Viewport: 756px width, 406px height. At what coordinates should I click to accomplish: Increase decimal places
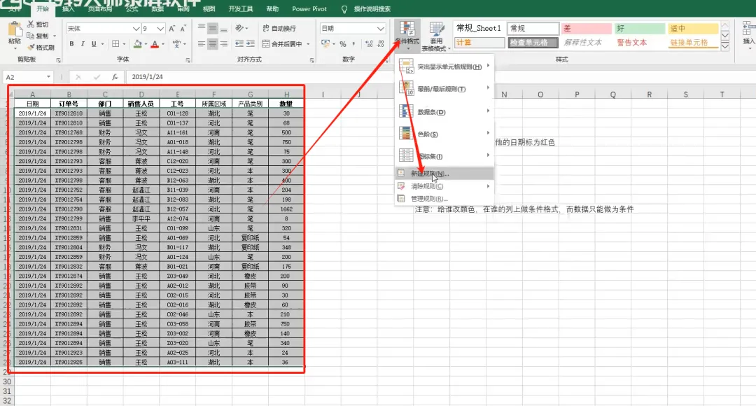point(369,44)
